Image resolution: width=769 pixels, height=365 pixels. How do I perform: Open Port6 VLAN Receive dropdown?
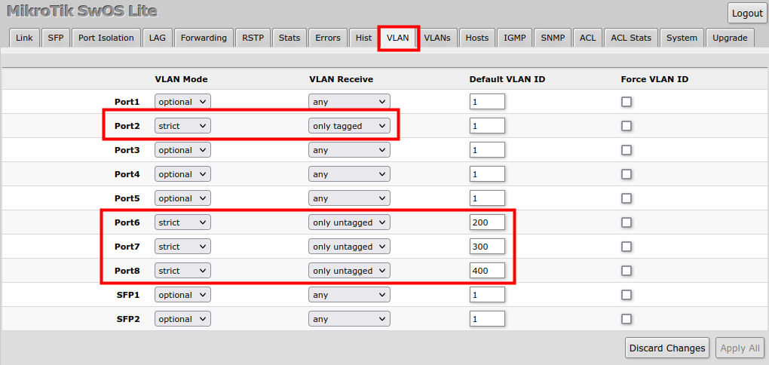(x=349, y=222)
